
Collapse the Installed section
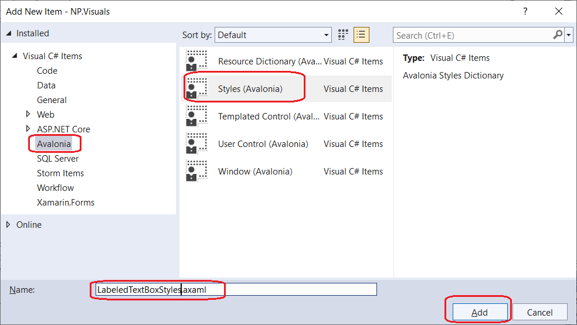click(x=9, y=33)
